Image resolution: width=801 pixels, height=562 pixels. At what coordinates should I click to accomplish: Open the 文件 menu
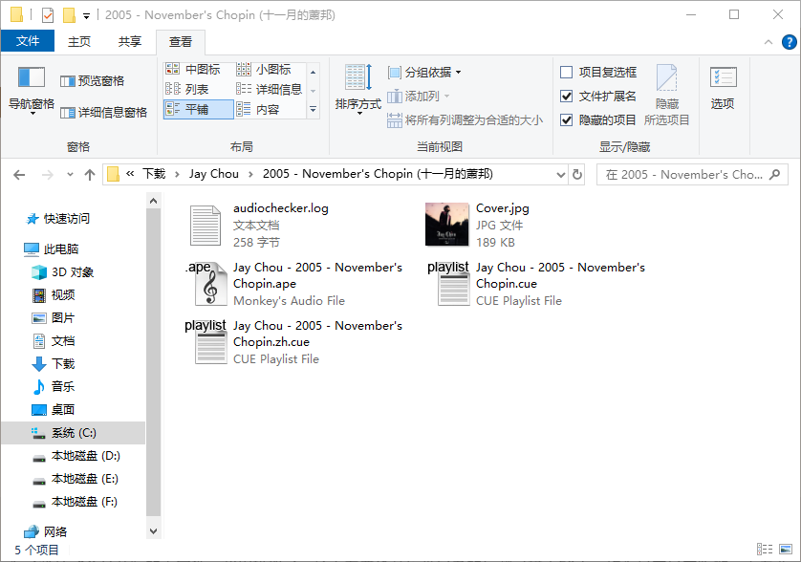point(28,40)
